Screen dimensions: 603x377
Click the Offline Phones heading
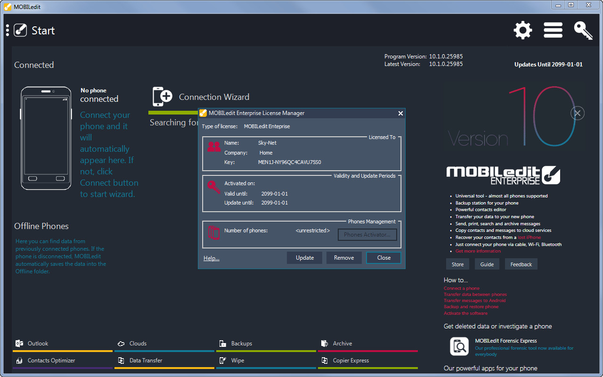coord(41,226)
